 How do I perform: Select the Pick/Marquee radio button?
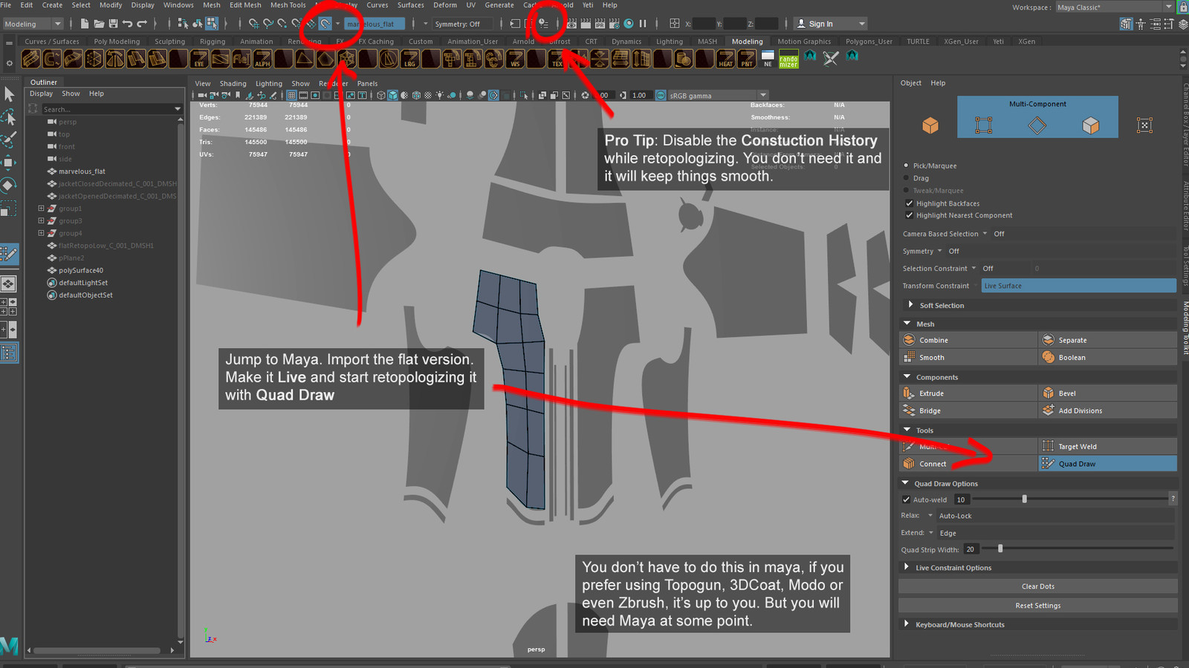point(906,166)
